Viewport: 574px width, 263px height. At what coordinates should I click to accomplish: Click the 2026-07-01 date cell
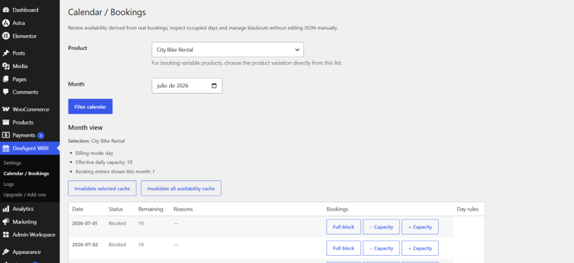pyautogui.click(x=85, y=223)
